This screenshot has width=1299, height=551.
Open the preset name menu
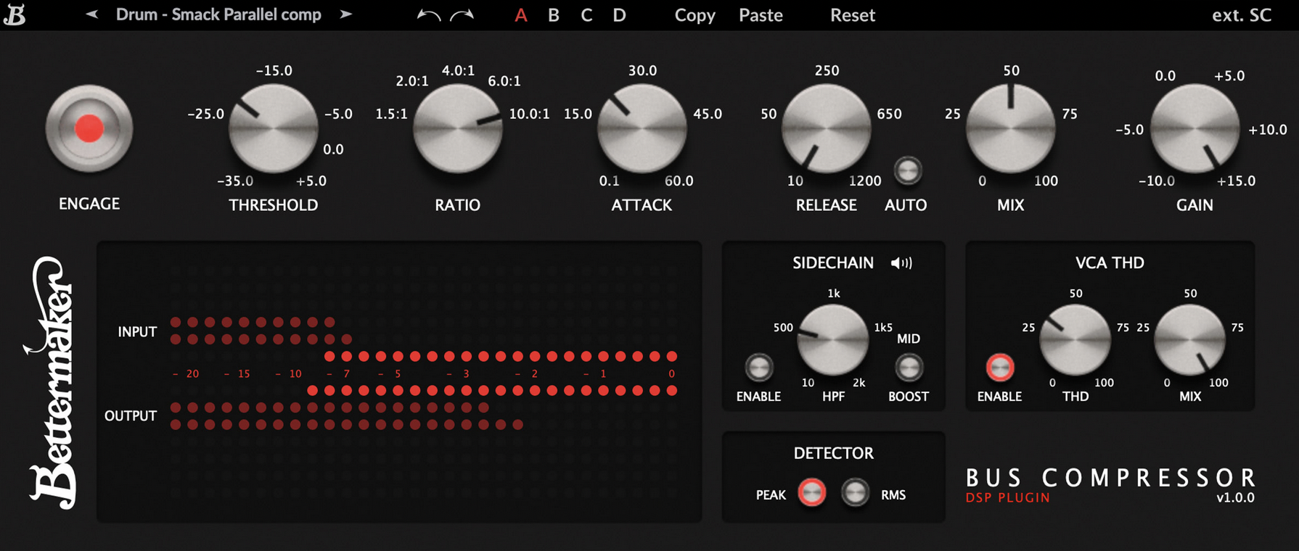tap(218, 14)
